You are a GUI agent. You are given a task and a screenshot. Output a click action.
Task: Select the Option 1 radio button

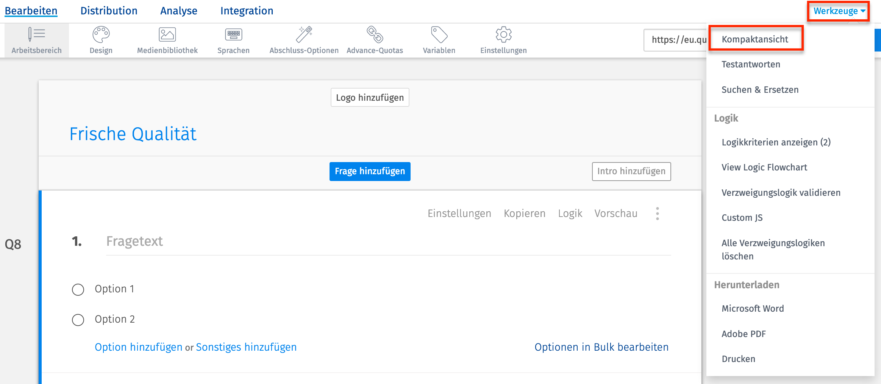[78, 290]
